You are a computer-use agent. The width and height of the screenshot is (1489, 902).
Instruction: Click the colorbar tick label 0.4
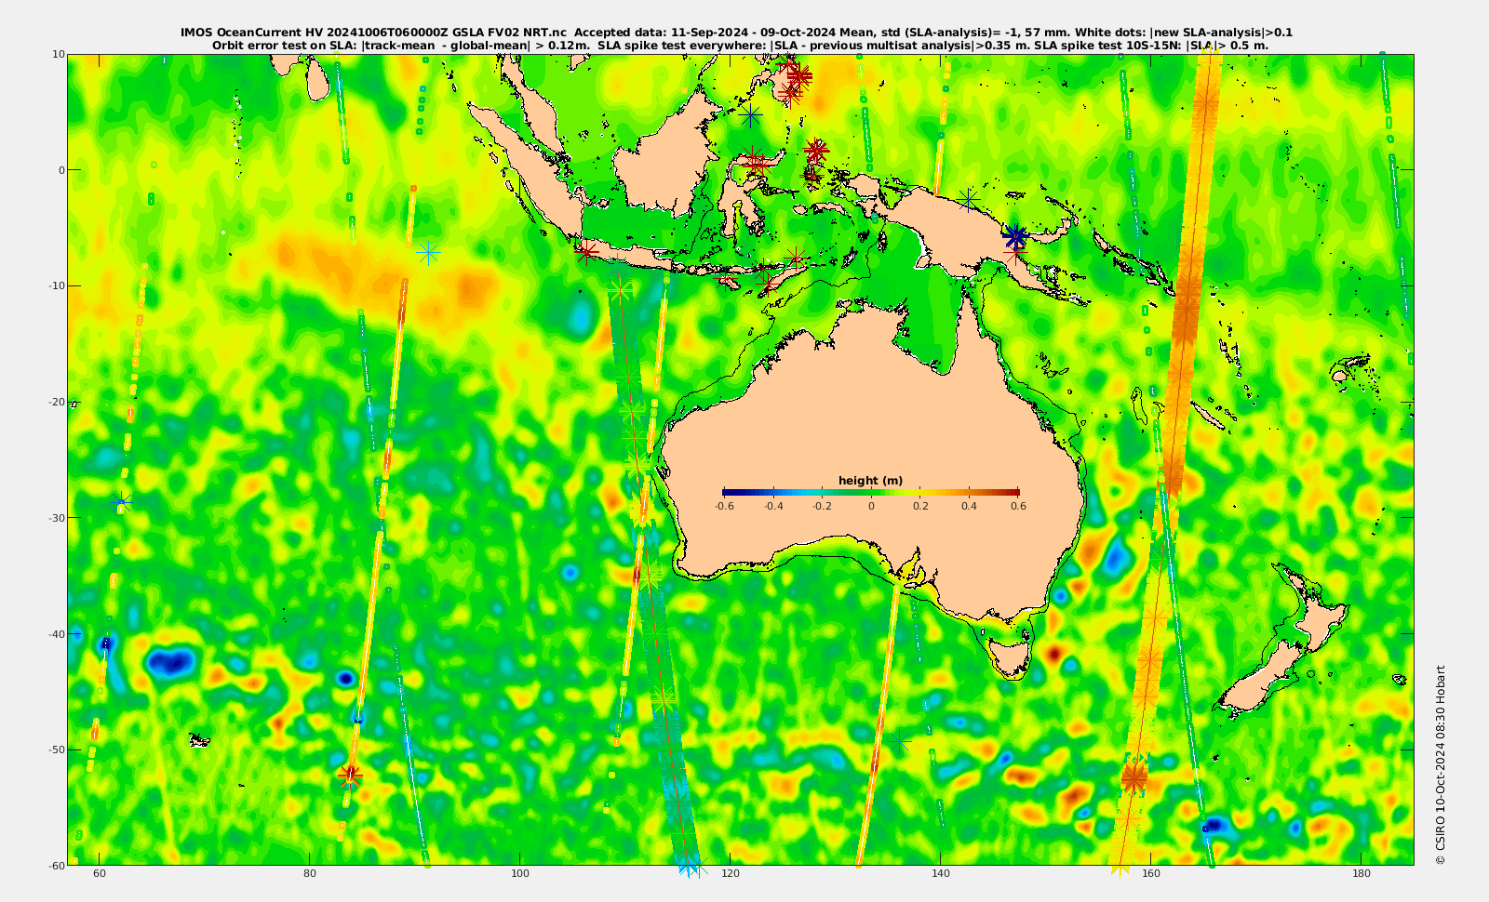click(969, 506)
